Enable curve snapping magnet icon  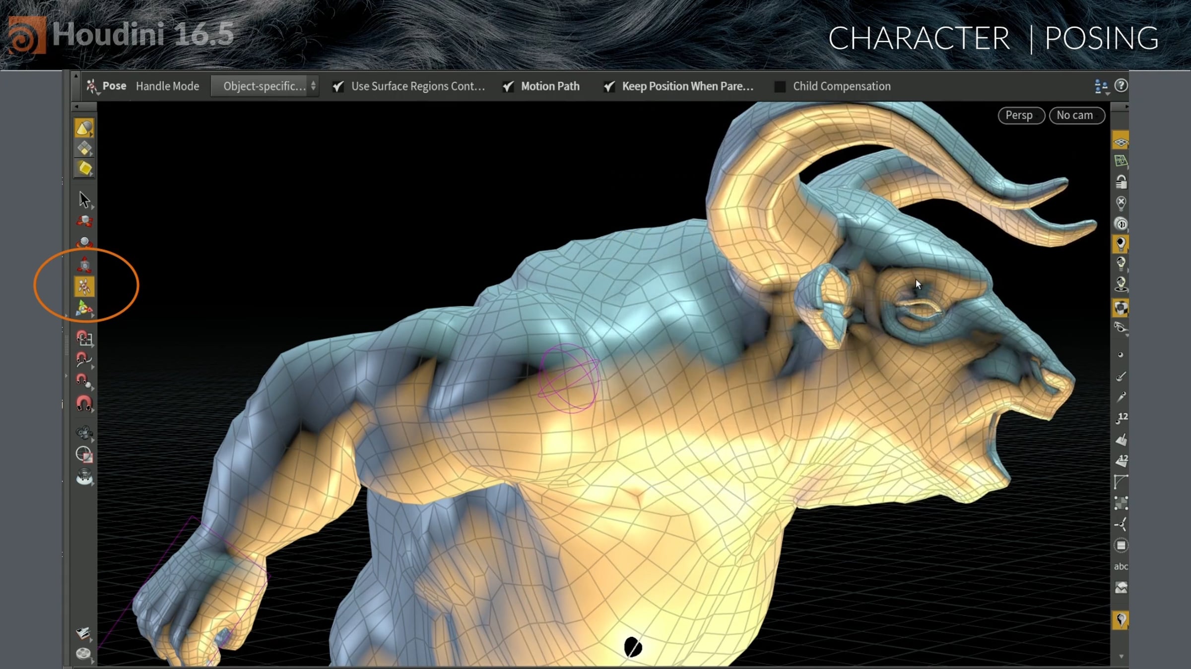click(x=84, y=359)
